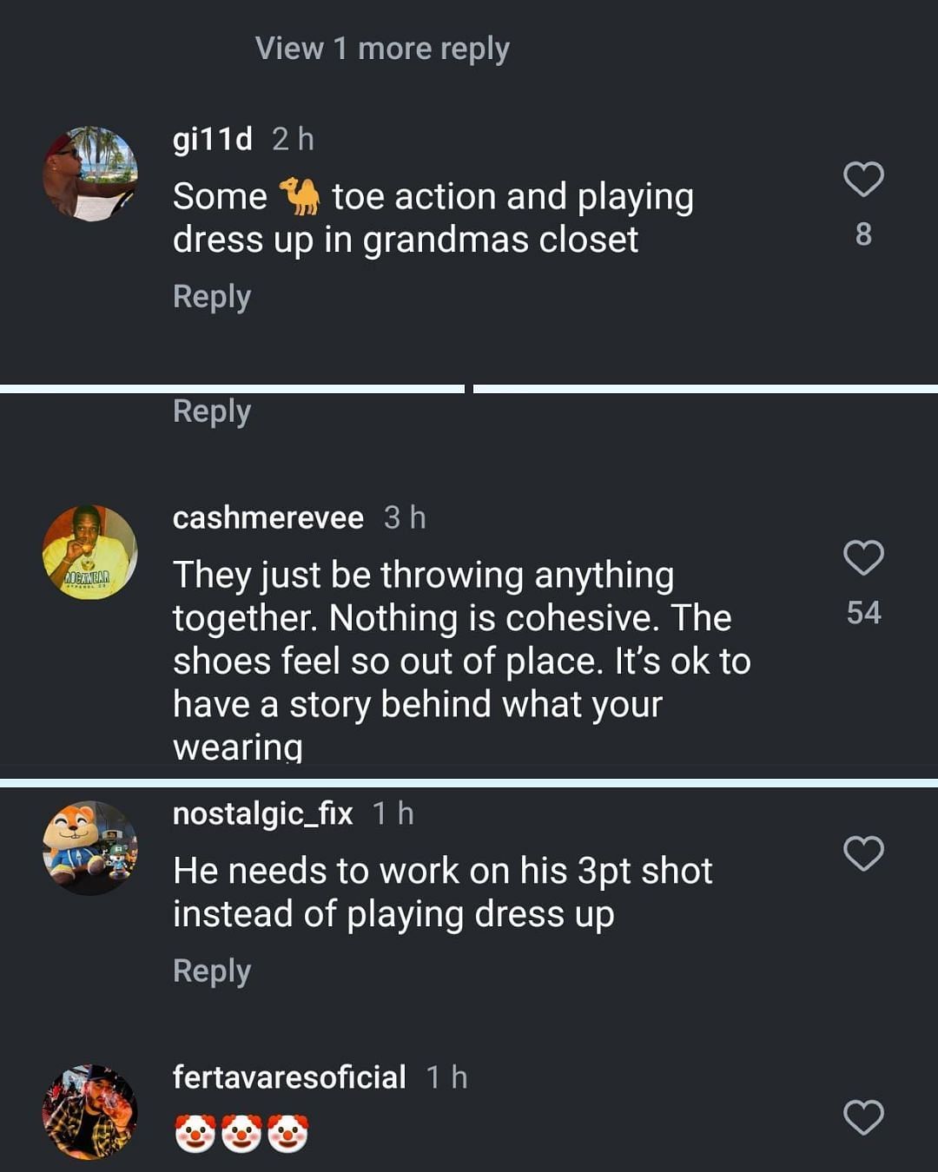The image size is (938, 1172).
Task: Click Reply above cashmerevee's comment
Action: (212, 412)
